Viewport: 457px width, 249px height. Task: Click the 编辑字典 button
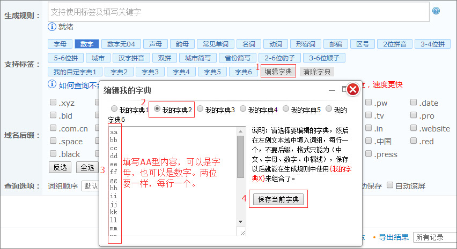coord(278,71)
